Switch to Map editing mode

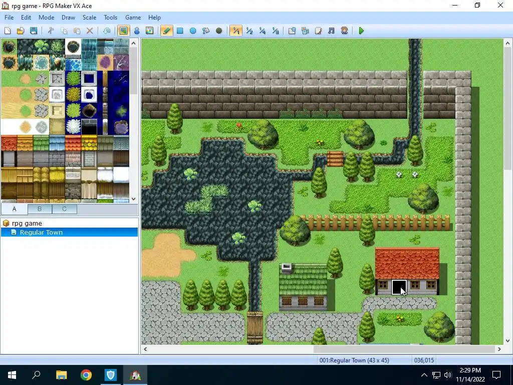(123, 31)
